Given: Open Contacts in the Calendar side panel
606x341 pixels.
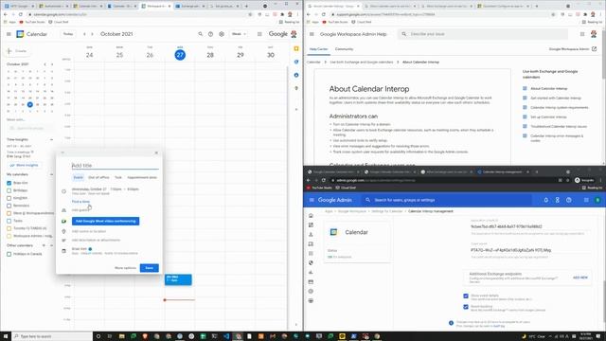Looking at the screenshot, I should [296, 75].
